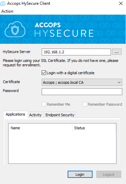
Task: Expand the Certificate dropdown arrow
Action: (119, 82)
